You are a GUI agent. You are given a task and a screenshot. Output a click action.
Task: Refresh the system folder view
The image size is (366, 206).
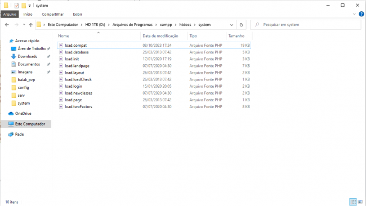241,25
